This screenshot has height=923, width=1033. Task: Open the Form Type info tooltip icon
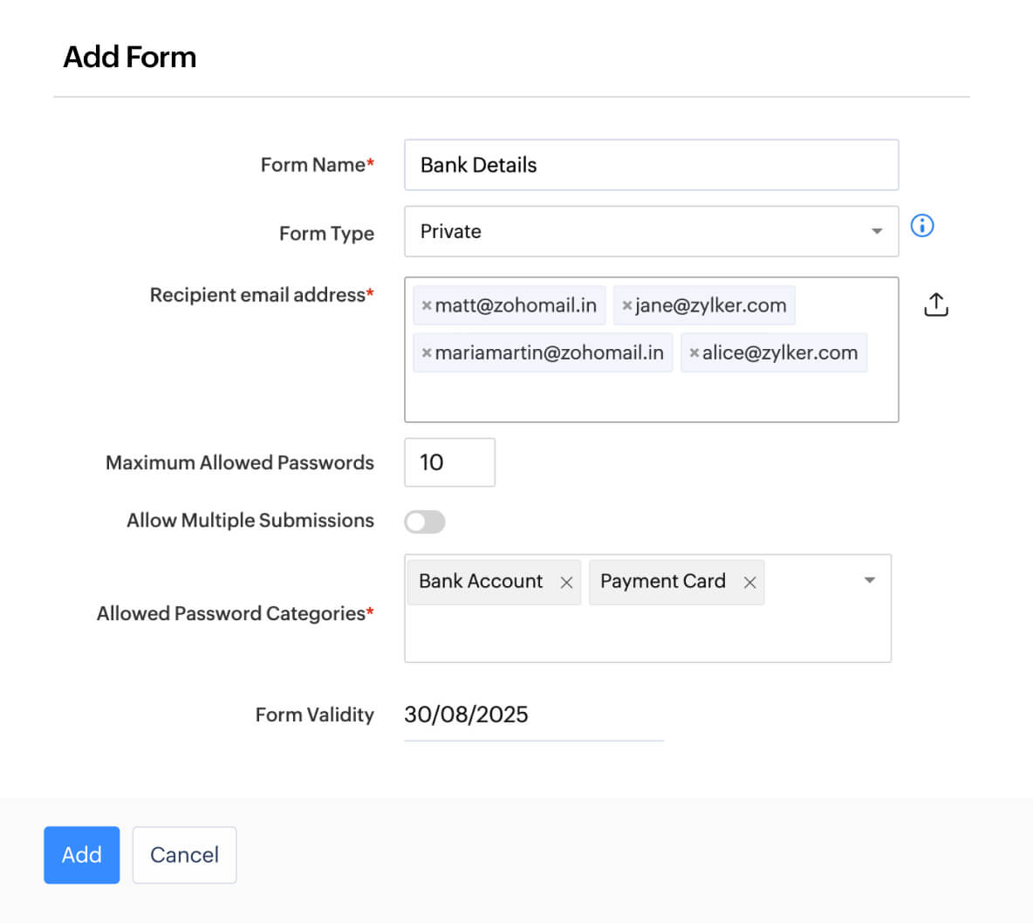(x=922, y=226)
